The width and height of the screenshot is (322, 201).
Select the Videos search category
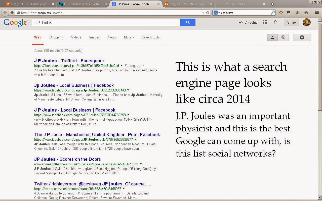click(76, 37)
